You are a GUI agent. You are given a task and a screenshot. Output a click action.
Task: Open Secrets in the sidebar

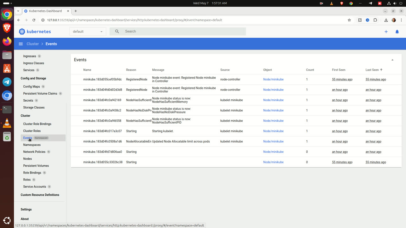pyautogui.click(x=28, y=101)
